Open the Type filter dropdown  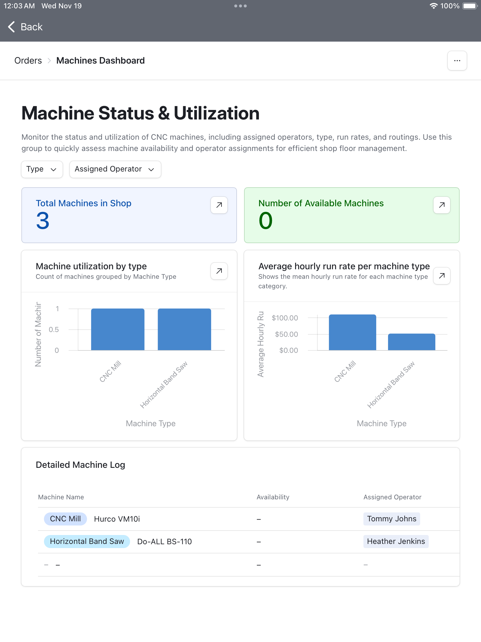coord(42,169)
